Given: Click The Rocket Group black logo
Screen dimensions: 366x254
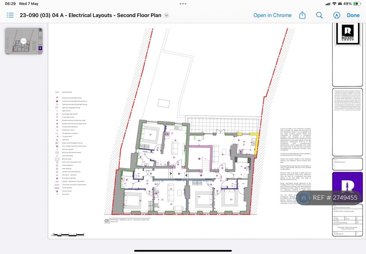Looking at the screenshot, I should tap(347, 34).
